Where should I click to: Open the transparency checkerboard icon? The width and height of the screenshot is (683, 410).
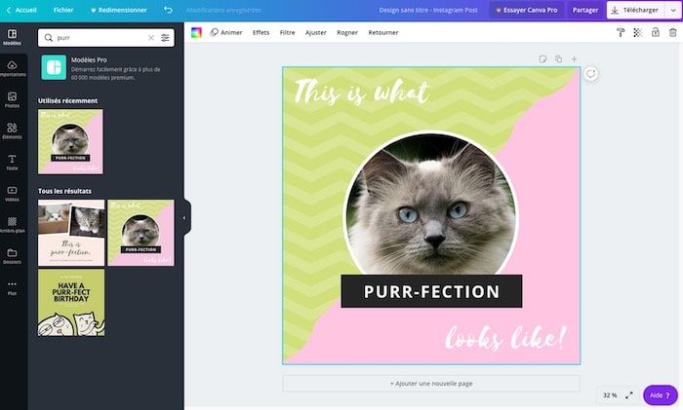point(637,32)
